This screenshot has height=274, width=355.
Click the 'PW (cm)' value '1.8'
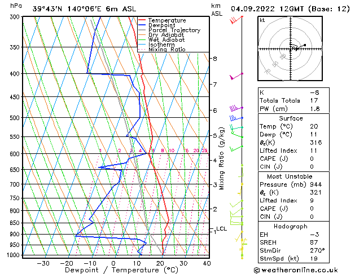click(x=315, y=109)
